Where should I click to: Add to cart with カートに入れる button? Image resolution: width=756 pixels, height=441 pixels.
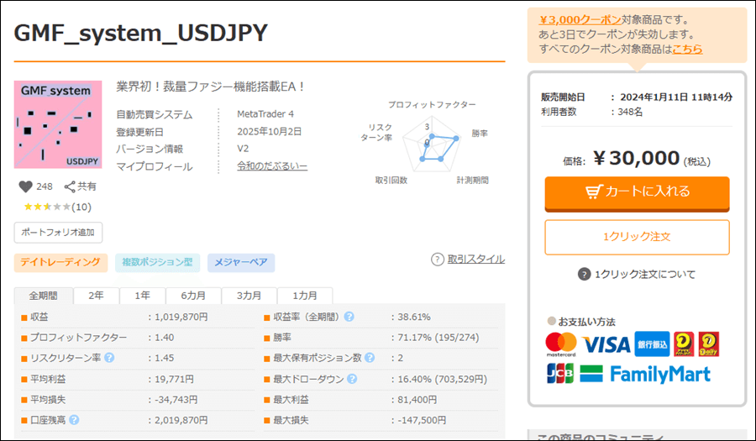[x=637, y=193]
